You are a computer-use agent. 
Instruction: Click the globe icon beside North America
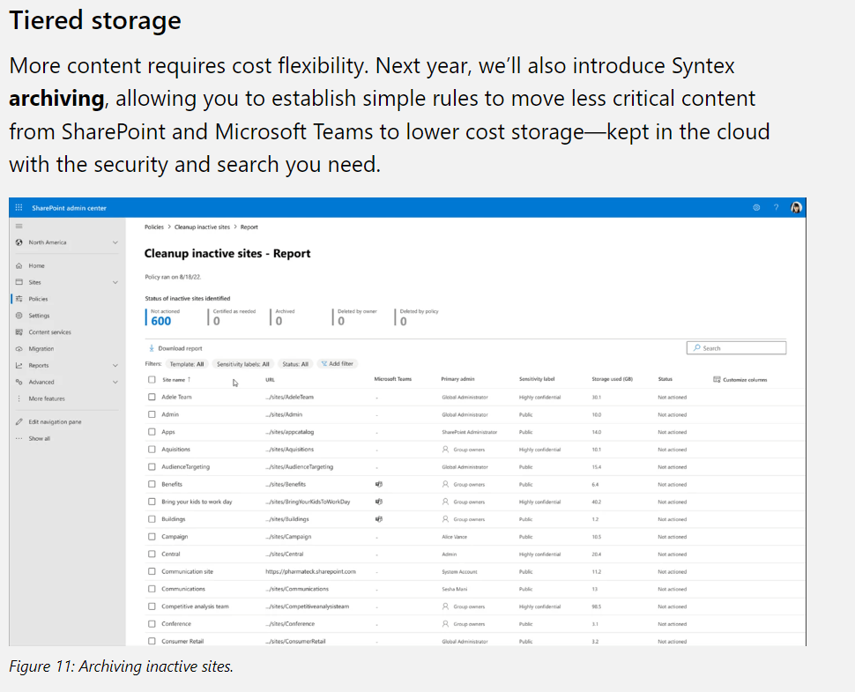pos(19,242)
